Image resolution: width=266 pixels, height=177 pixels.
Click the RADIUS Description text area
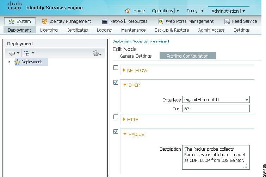(x=216, y=157)
